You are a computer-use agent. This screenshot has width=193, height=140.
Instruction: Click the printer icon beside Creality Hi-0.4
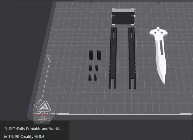coord(6,136)
